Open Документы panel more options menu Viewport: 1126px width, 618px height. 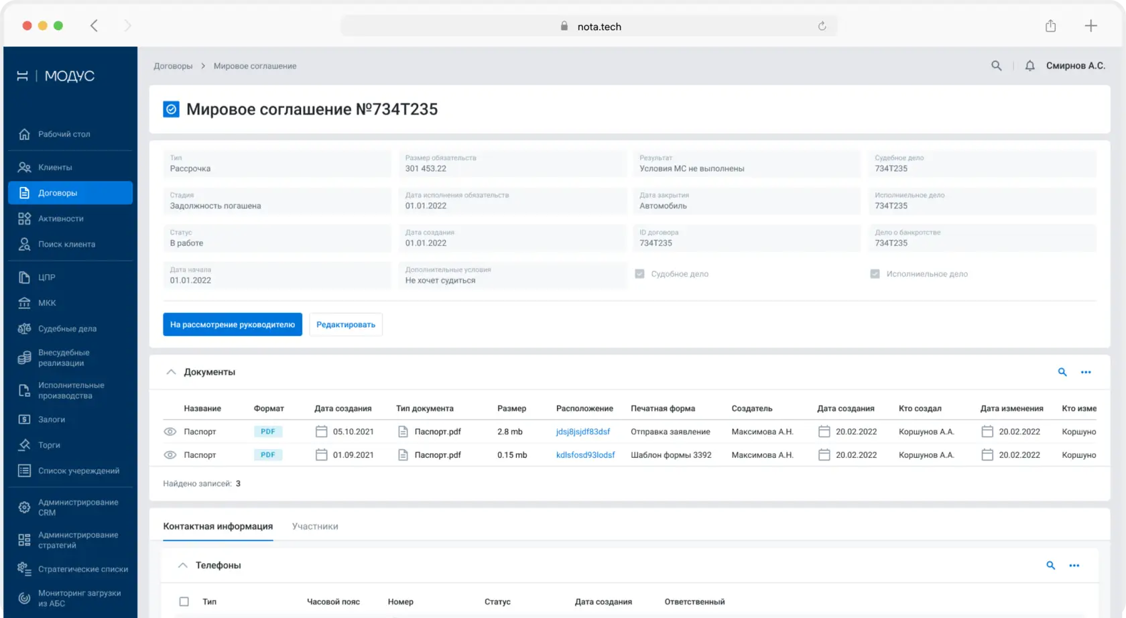tap(1086, 372)
